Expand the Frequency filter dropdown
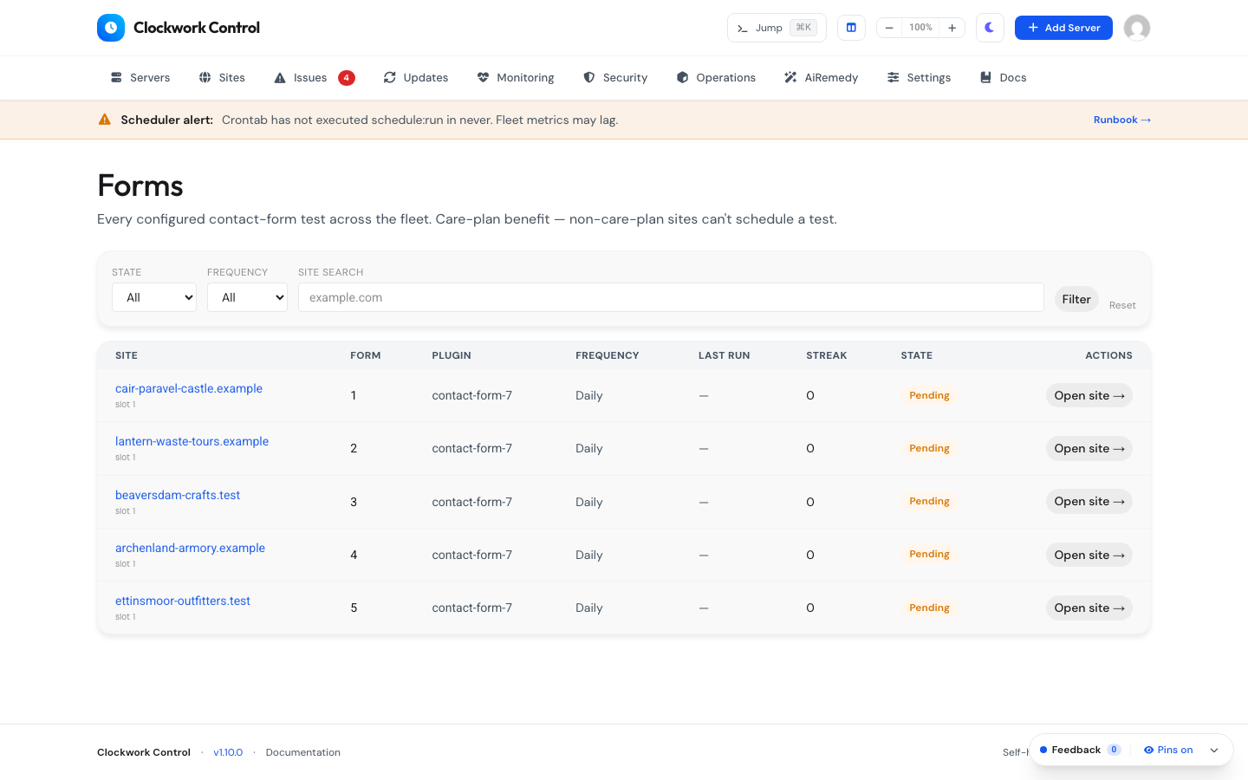 tap(247, 297)
